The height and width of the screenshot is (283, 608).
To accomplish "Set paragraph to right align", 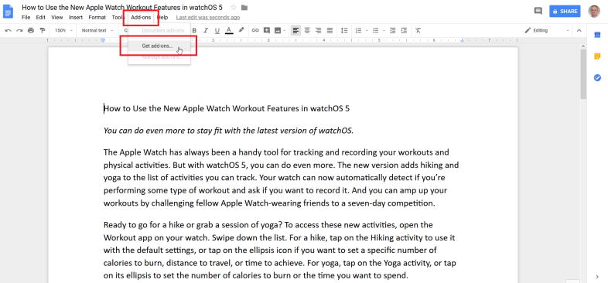I will [319, 30].
